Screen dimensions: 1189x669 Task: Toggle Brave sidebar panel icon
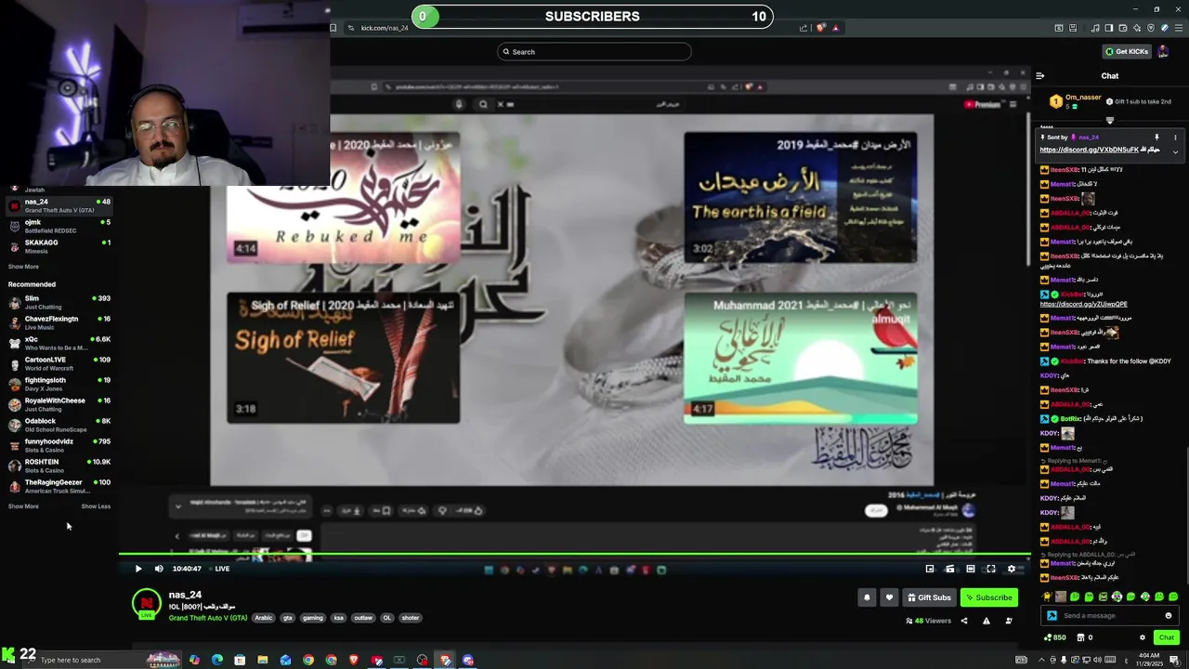tap(1108, 28)
